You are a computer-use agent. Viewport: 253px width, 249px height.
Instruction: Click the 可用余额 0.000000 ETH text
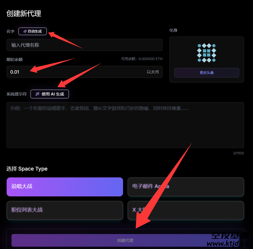(142, 59)
